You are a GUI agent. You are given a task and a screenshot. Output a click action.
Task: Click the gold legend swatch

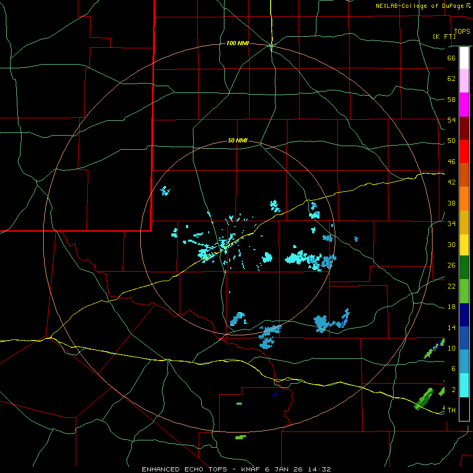coord(464,222)
